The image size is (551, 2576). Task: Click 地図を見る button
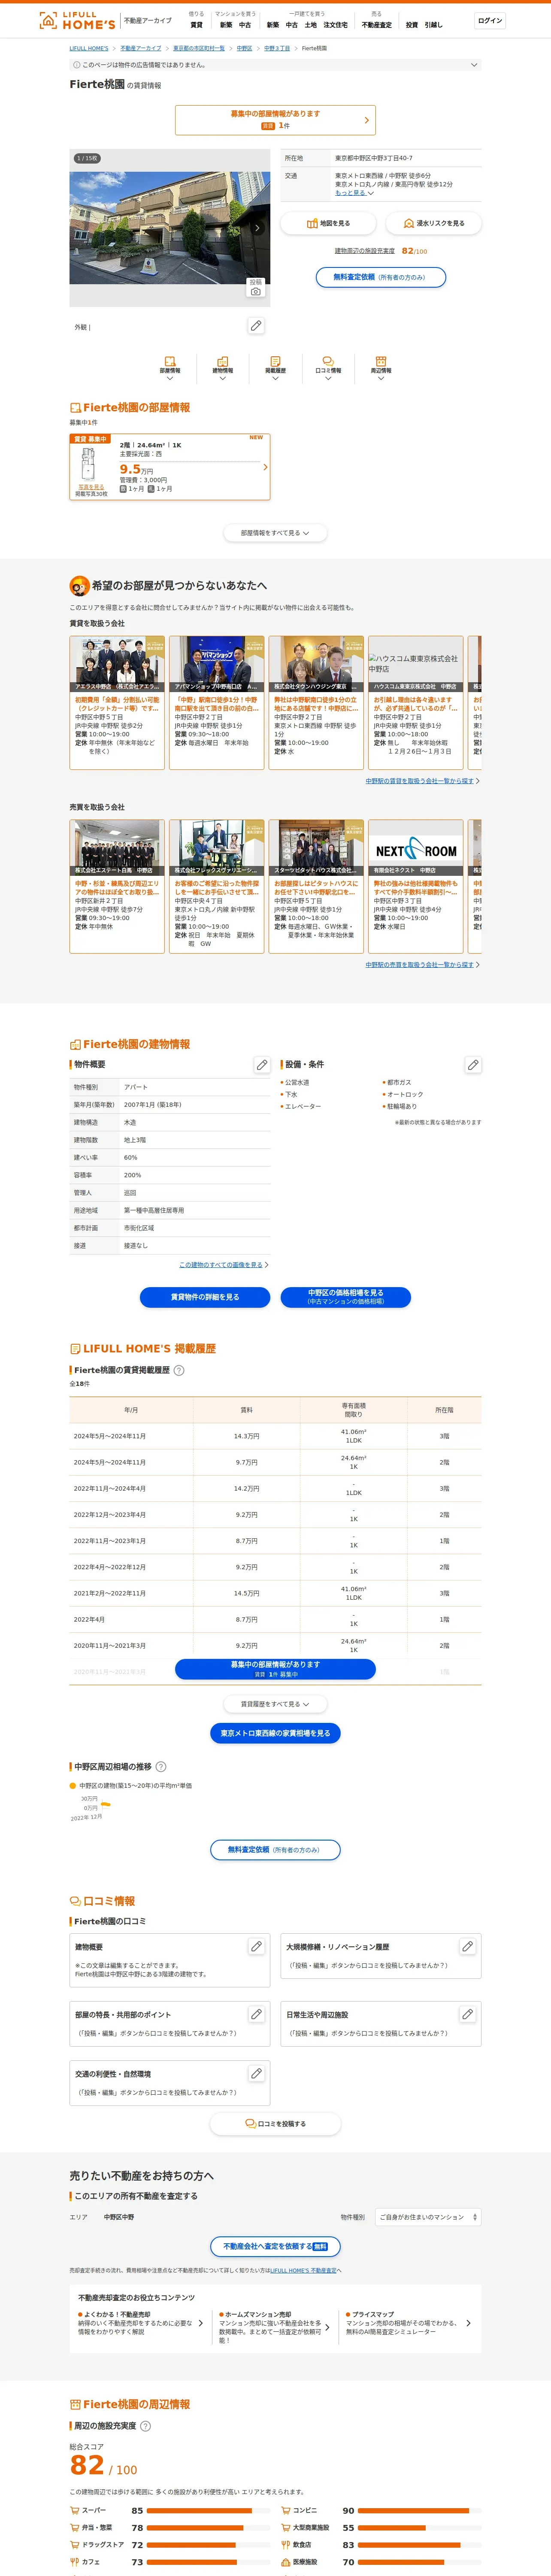coord(328,223)
